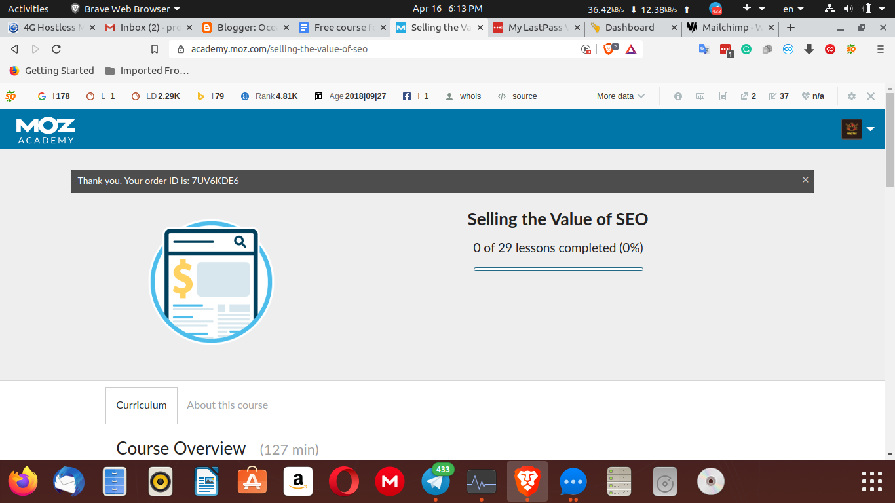The width and height of the screenshot is (895, 503).
Task: Open the Brave main menu hamburger
Action: pos(881,49)
